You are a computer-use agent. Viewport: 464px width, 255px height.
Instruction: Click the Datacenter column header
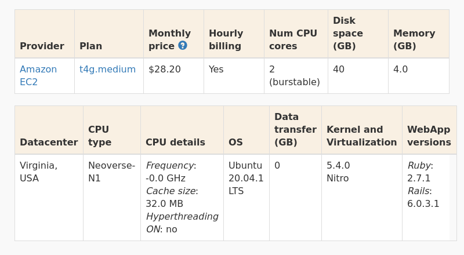pyautogui.click(x=49, y=143)
